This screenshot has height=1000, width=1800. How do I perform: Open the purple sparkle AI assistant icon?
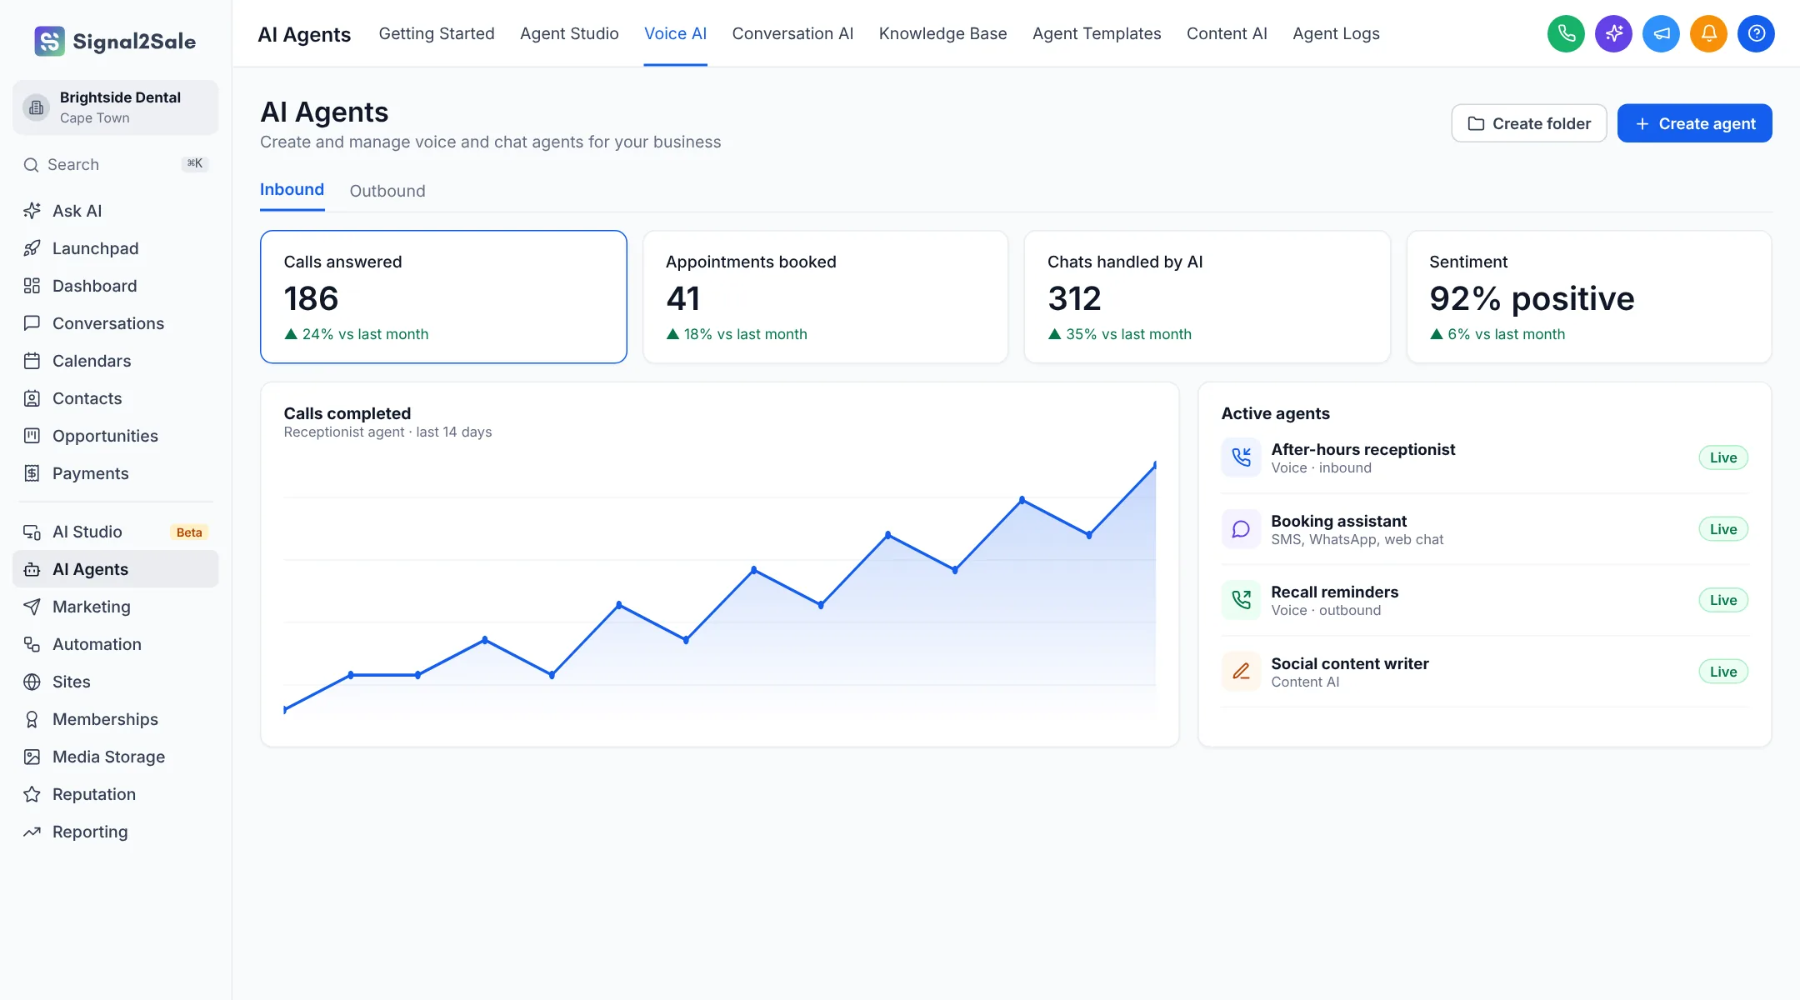(1613, 33)
